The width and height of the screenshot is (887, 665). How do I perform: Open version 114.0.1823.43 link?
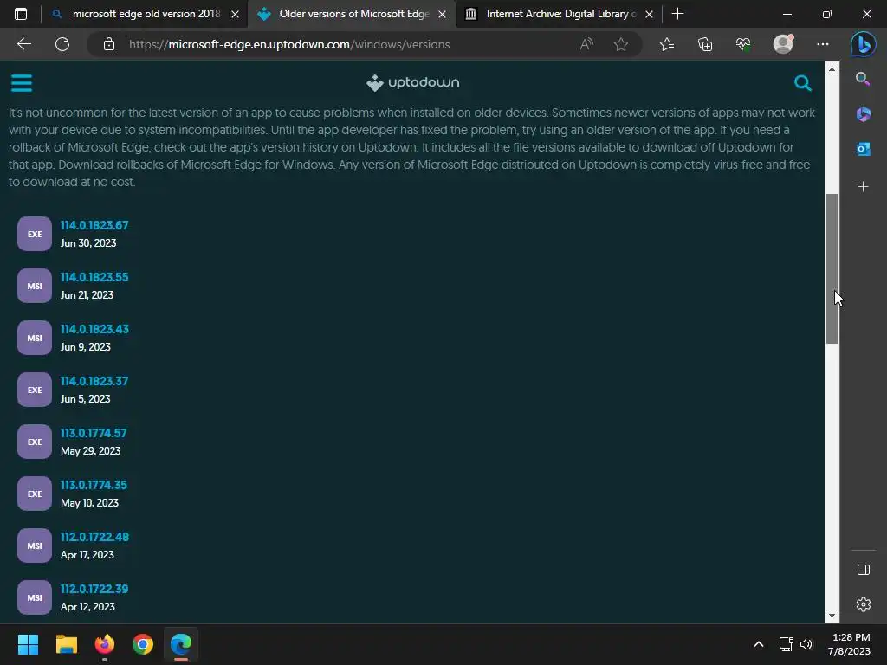pos(94,329)
